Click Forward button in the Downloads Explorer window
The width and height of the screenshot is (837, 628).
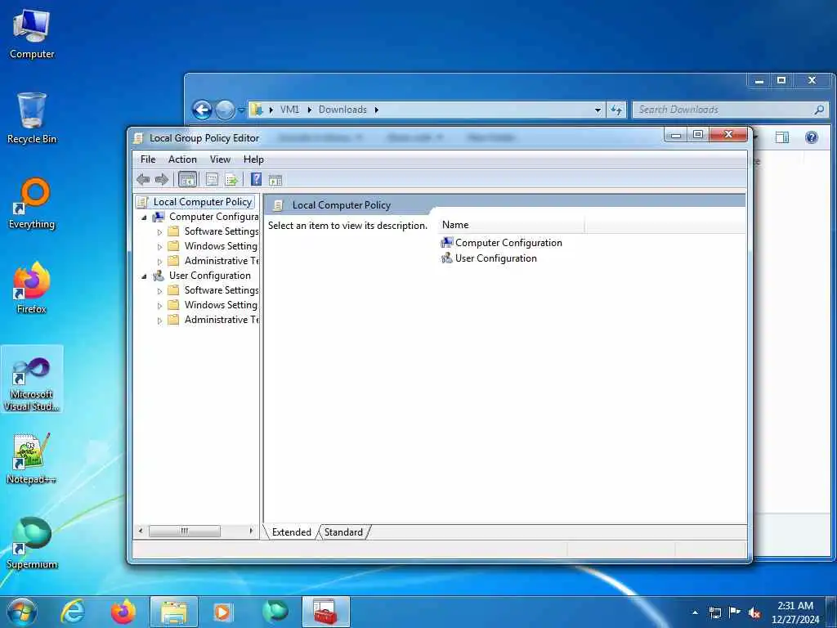225,110
